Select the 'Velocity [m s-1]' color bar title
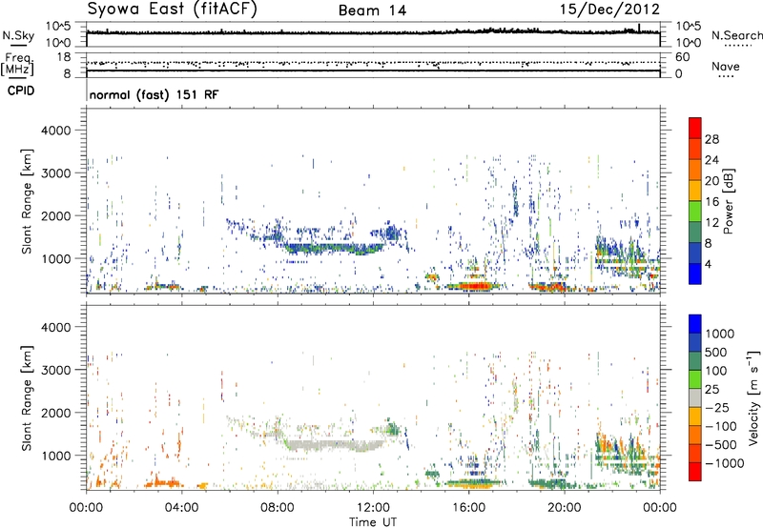 (x=753, y=397)
